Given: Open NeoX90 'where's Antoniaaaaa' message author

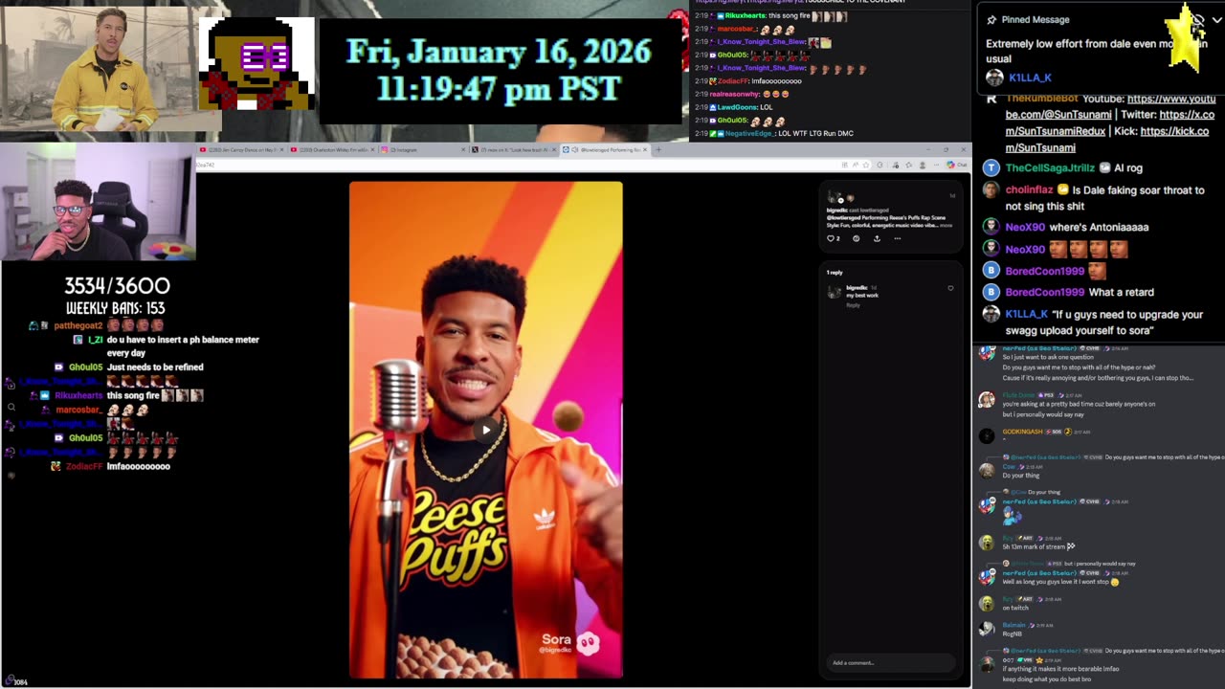Looking at the screenshot, I should 1025,227.
